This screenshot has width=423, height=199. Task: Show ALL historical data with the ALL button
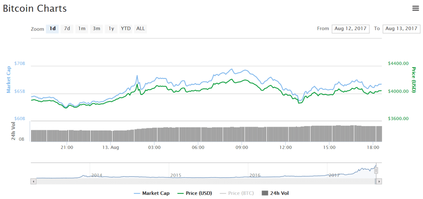140,29
